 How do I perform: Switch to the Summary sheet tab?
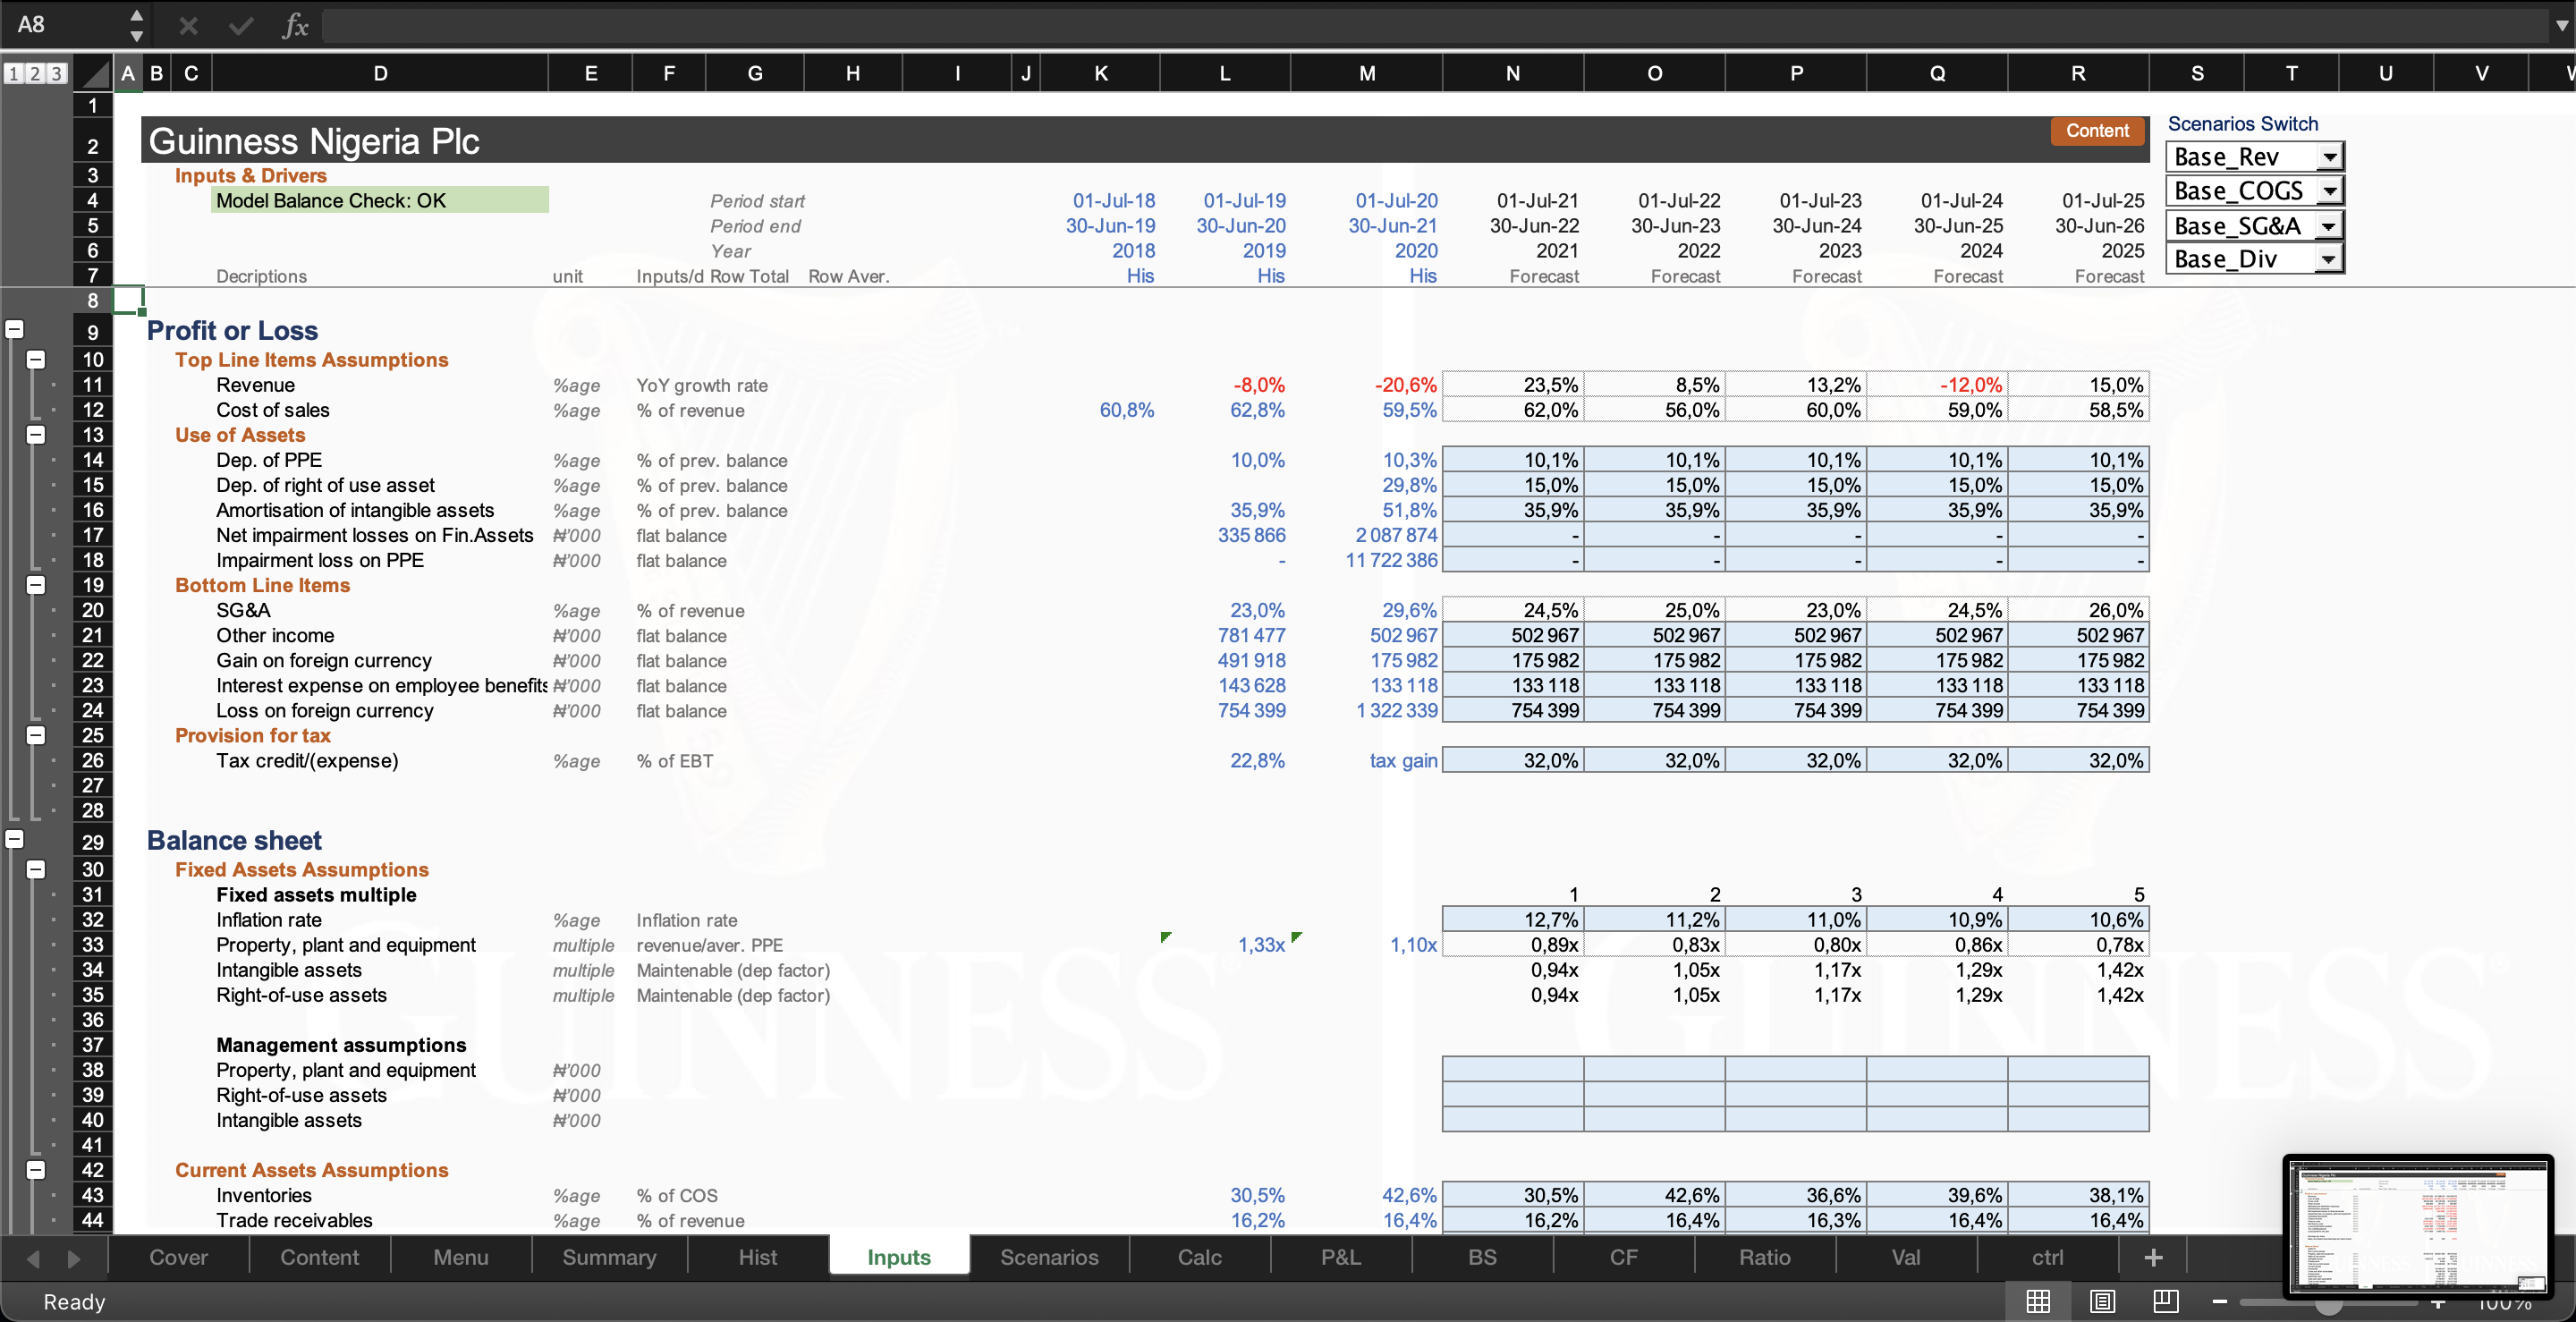coord(609,1257)
